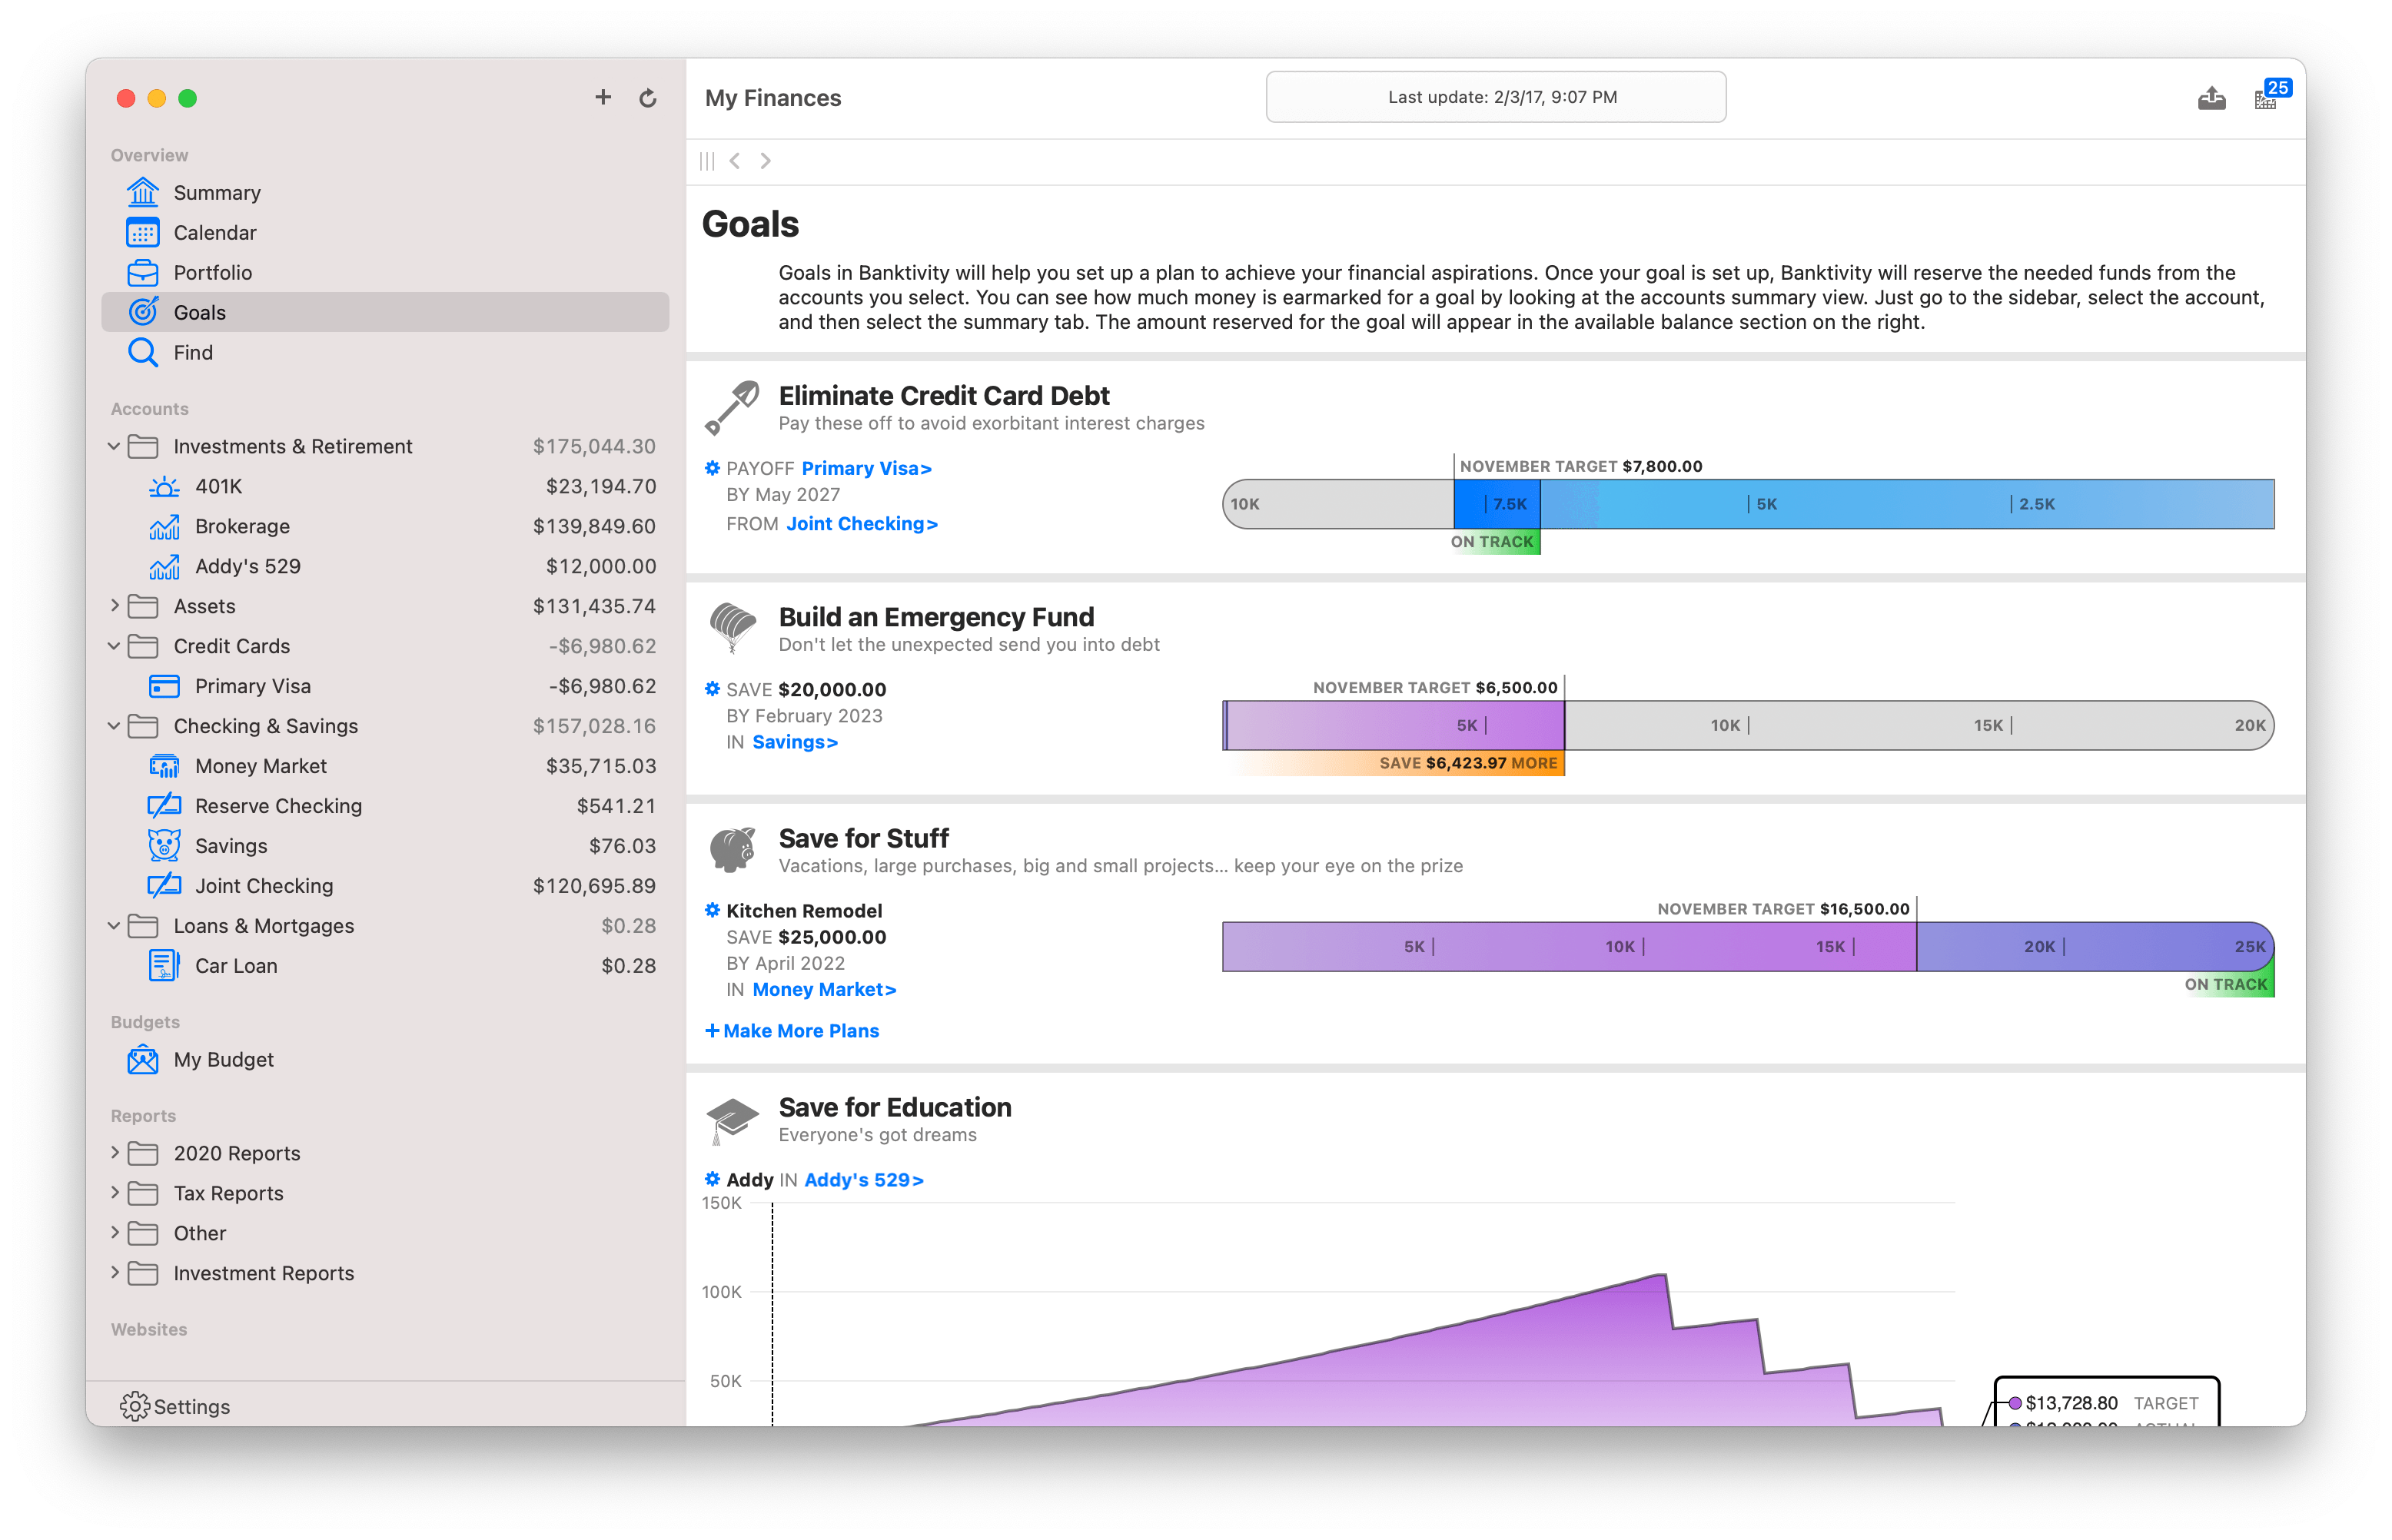
Task: Switch to the Summary view
Action: [217, 192]
